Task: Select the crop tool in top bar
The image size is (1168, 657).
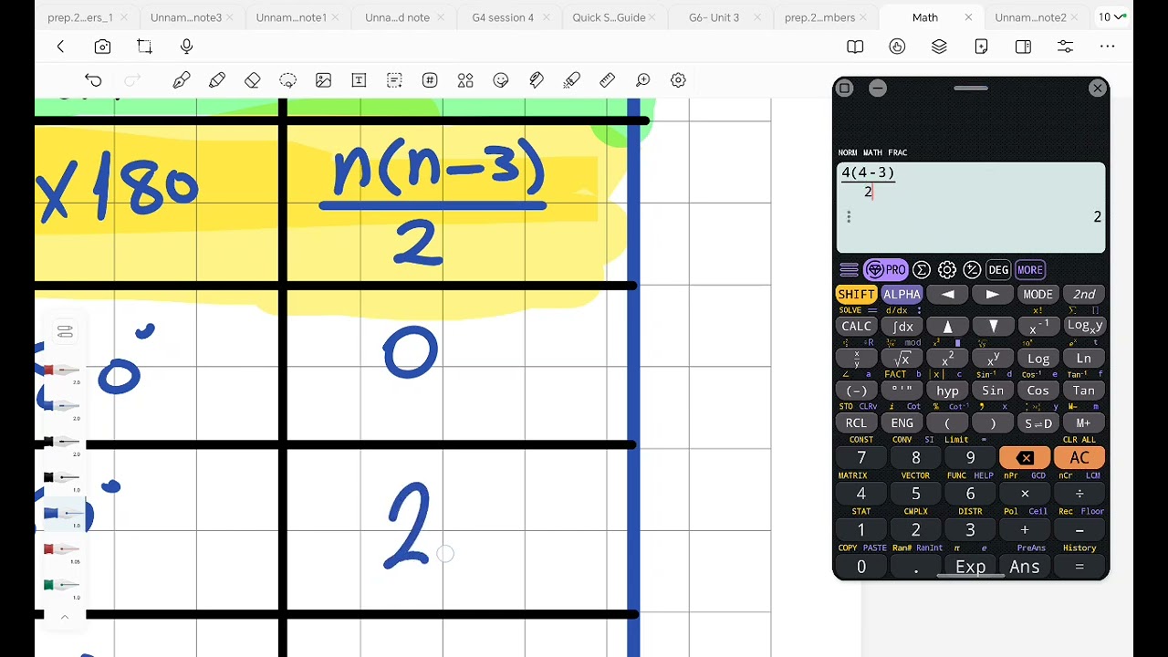Action: pos(144,47)
